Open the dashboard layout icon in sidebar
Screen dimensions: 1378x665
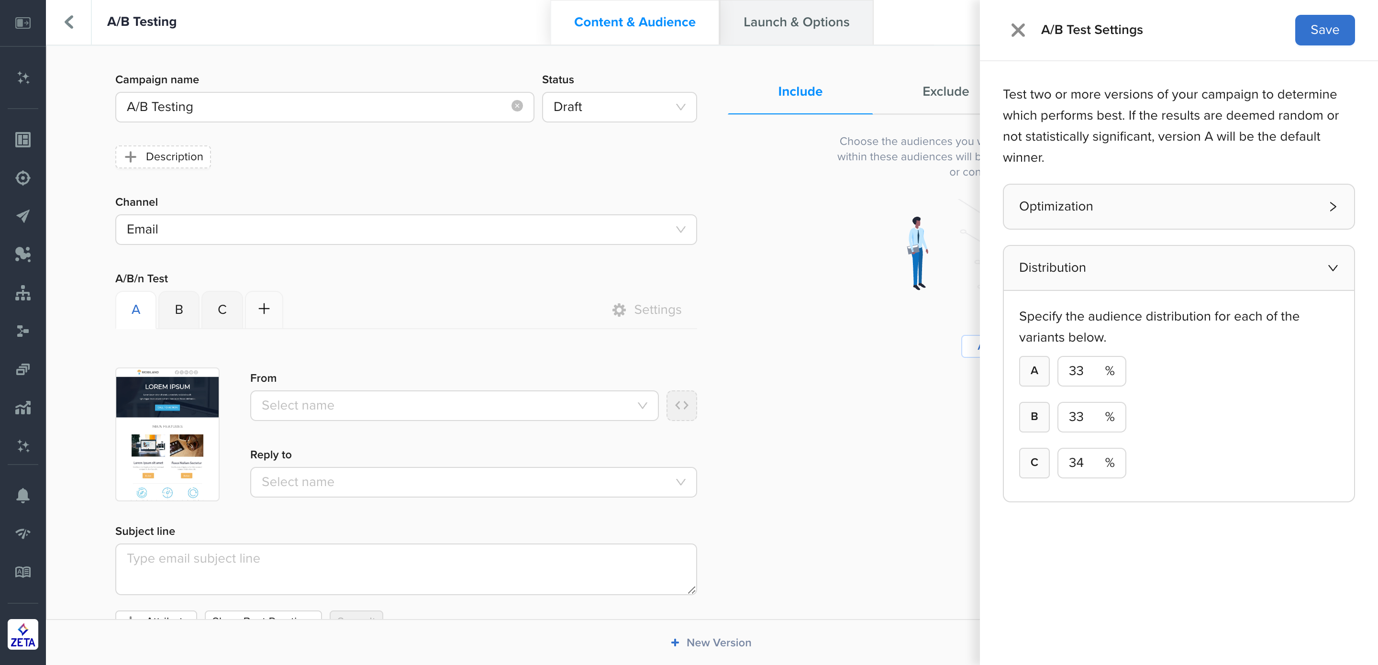coord(23,140)
